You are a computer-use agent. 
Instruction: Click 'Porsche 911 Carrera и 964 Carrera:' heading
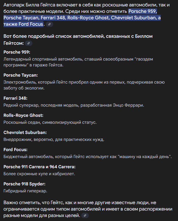tap(40, 167)
